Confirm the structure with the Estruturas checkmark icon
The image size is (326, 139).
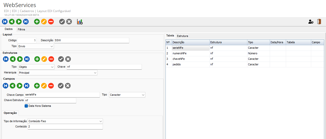pos(61,59)
